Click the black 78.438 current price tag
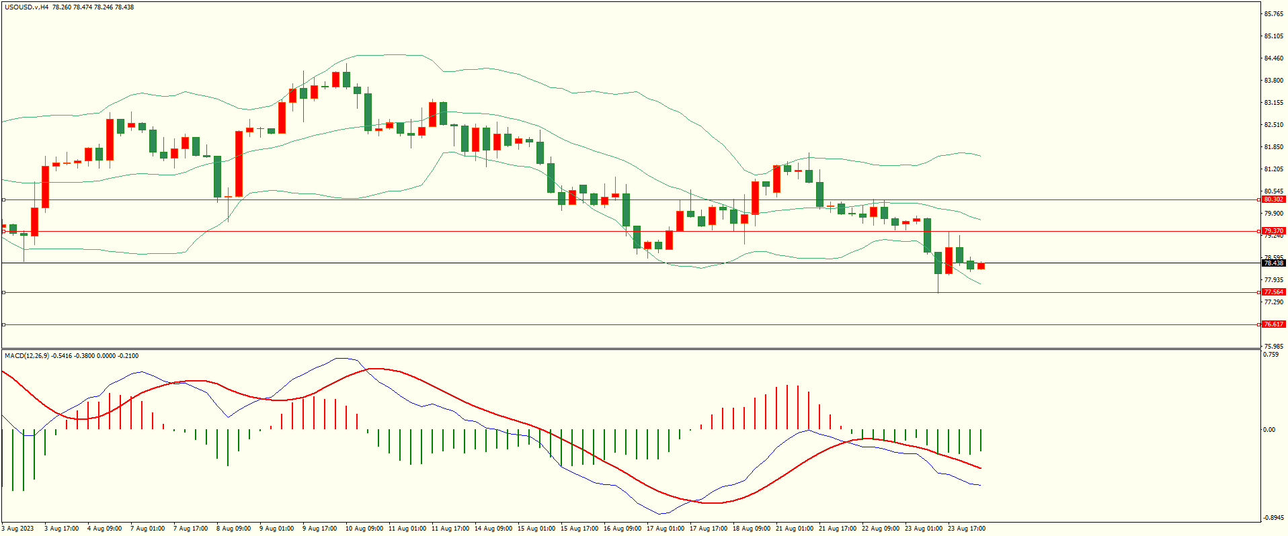 tap(1273, 263)
